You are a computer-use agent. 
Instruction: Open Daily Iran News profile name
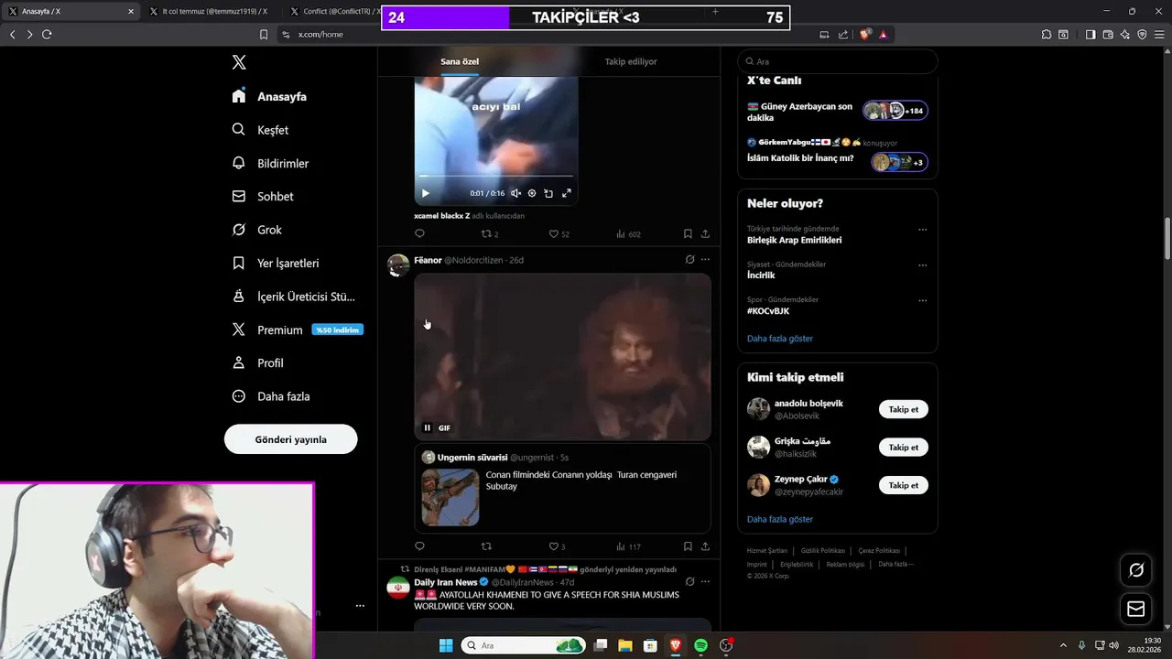point(445,582)
